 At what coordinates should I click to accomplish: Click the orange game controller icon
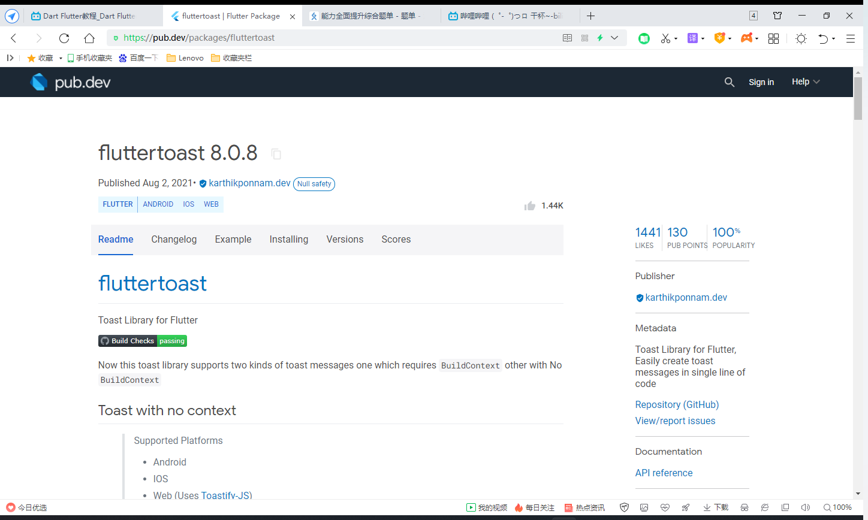tap(746, 38)
